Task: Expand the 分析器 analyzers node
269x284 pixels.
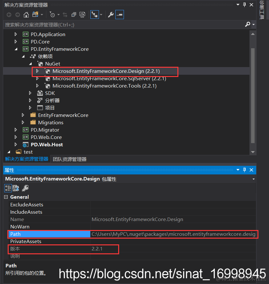Action: [30, 100]
